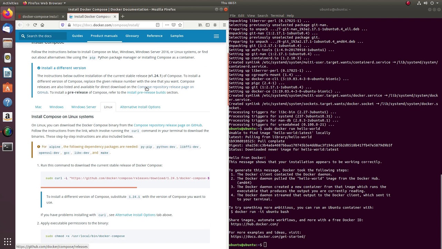Open Firefox Account icon
The height and width of the screenshot is (249, 442).
[x=215, y=25]
